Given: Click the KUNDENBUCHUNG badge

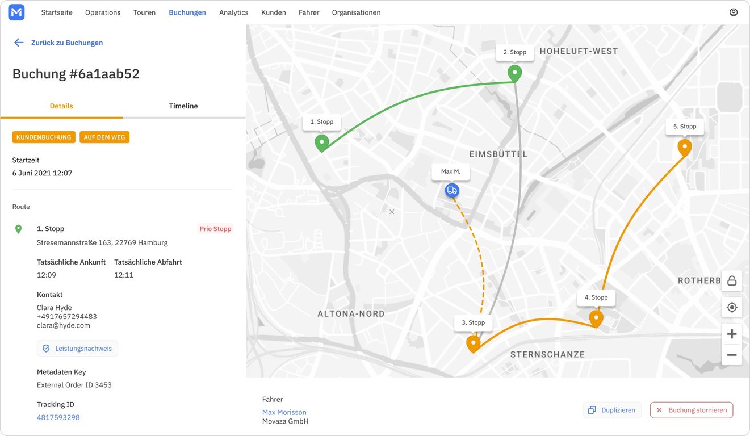Looking at the screenshot, I should pyautogui.click(x=44, y=137).
